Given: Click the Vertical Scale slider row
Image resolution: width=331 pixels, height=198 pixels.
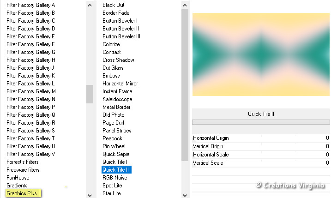Looking at the screenshot, I should (261, 163).
